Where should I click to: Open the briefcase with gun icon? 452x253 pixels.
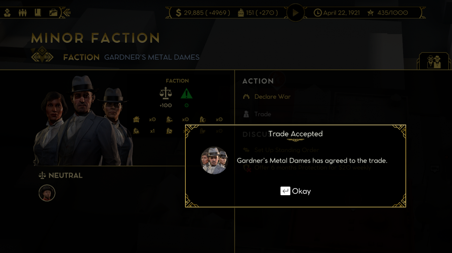coord(53,13)
